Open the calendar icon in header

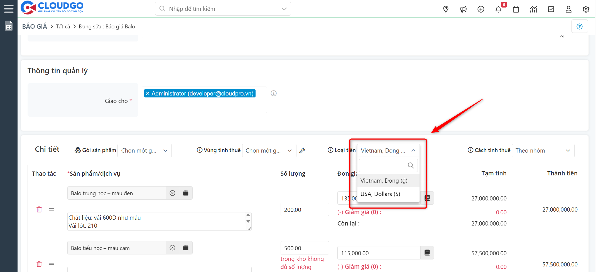click(516, 9)
